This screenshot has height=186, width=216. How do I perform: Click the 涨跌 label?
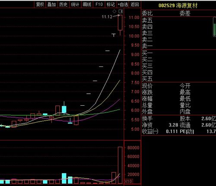click(147, 92)
